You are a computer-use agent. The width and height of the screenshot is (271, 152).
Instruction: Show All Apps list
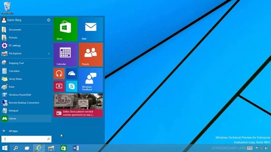tap(10, 131)
